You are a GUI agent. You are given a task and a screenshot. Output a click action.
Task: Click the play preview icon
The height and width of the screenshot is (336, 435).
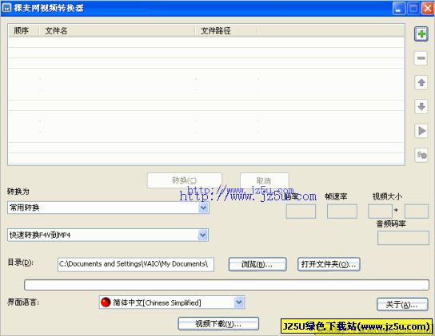point(421,131)
